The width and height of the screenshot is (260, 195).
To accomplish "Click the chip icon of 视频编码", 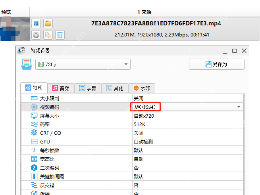I will 34,107.
